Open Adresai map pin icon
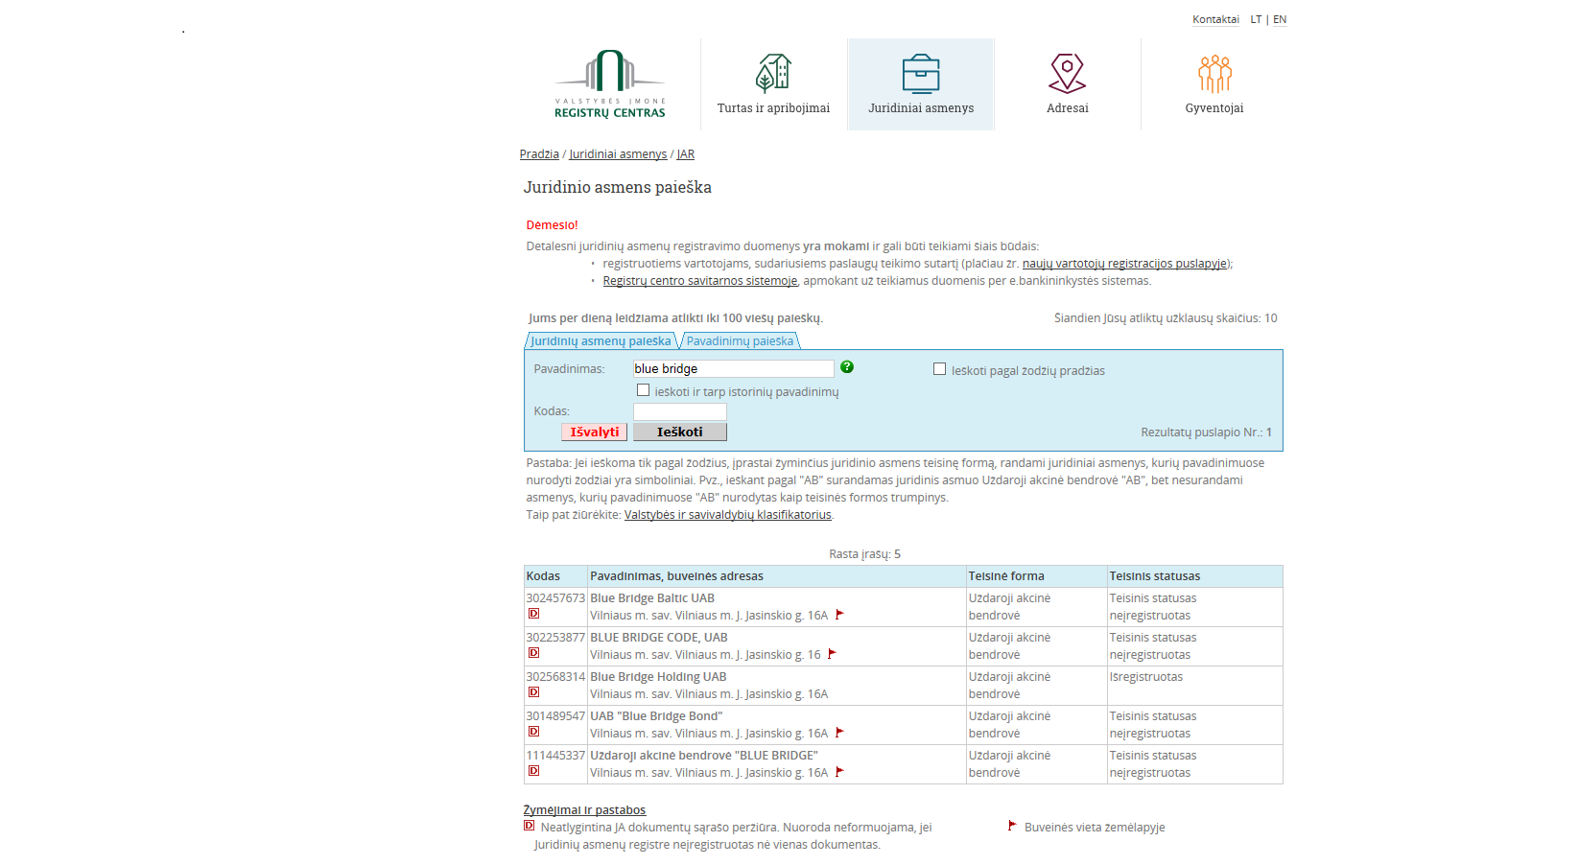Image resolution: width=1579 pixels, height=865 pixels. pos(1067,74)
